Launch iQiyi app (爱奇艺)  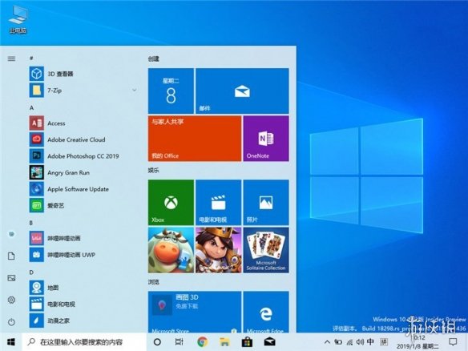point(81,205)
